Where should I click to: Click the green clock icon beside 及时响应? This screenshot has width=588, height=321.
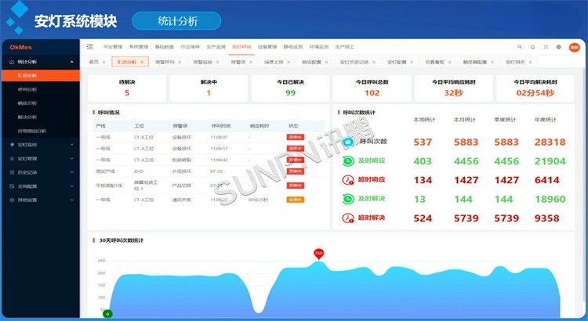pyautogui.click(x=348, y=161)
